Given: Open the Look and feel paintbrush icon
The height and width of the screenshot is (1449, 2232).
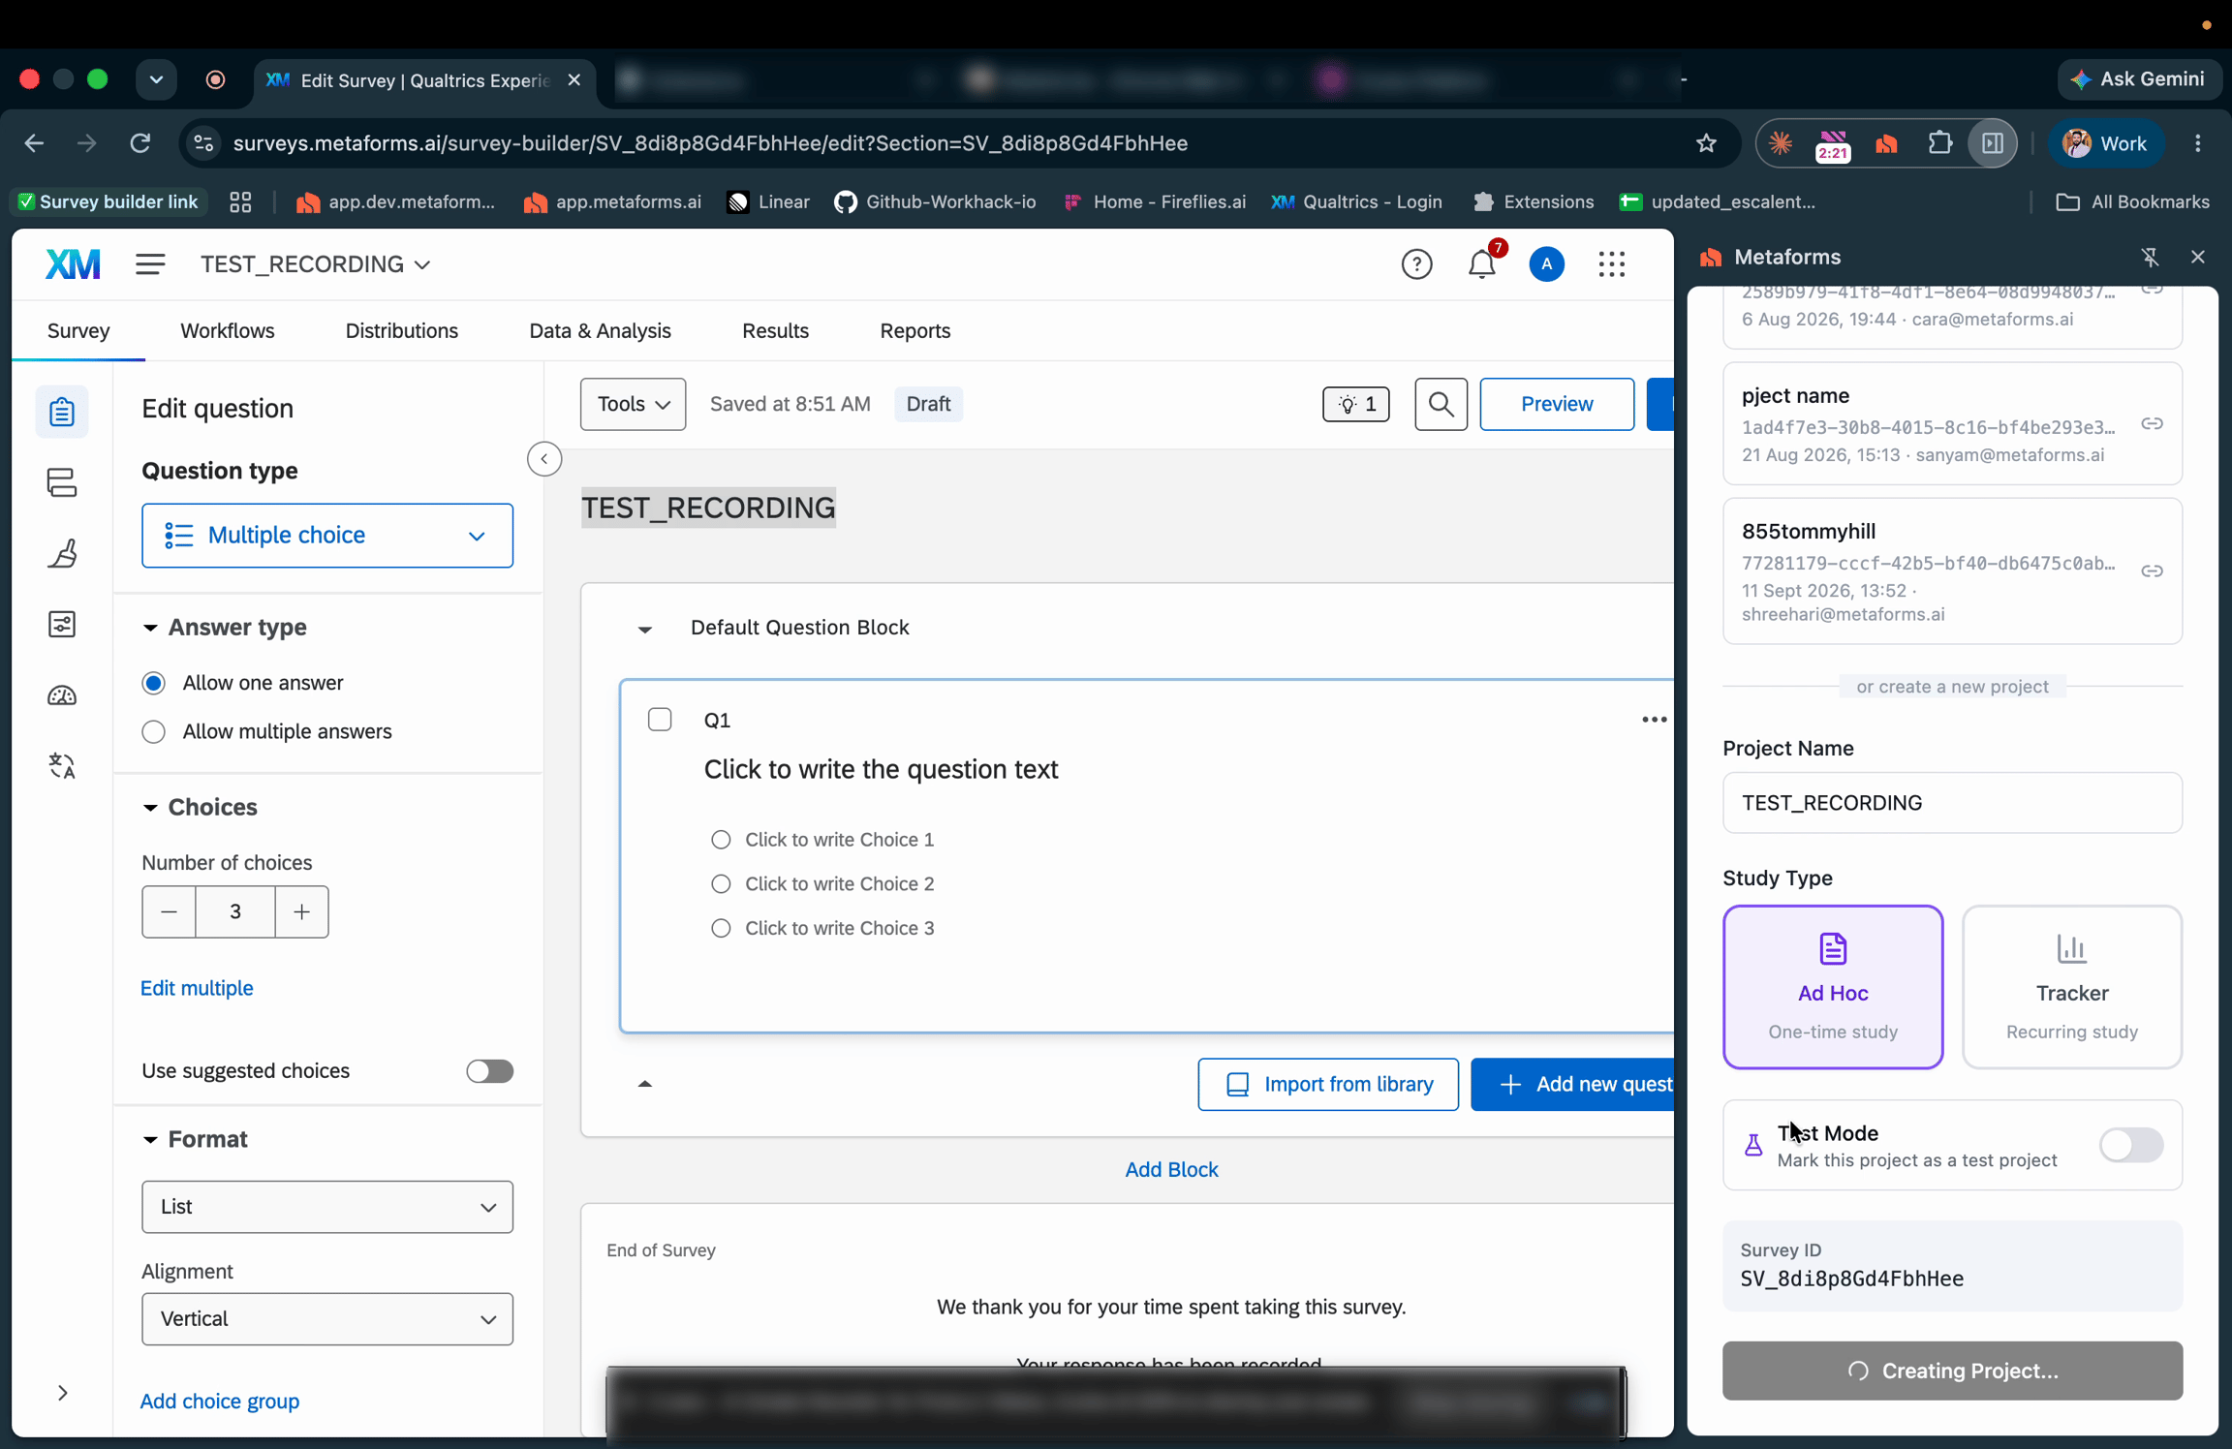Looking at the screenshot, I should pyautogui.click(x=62, y=553).
